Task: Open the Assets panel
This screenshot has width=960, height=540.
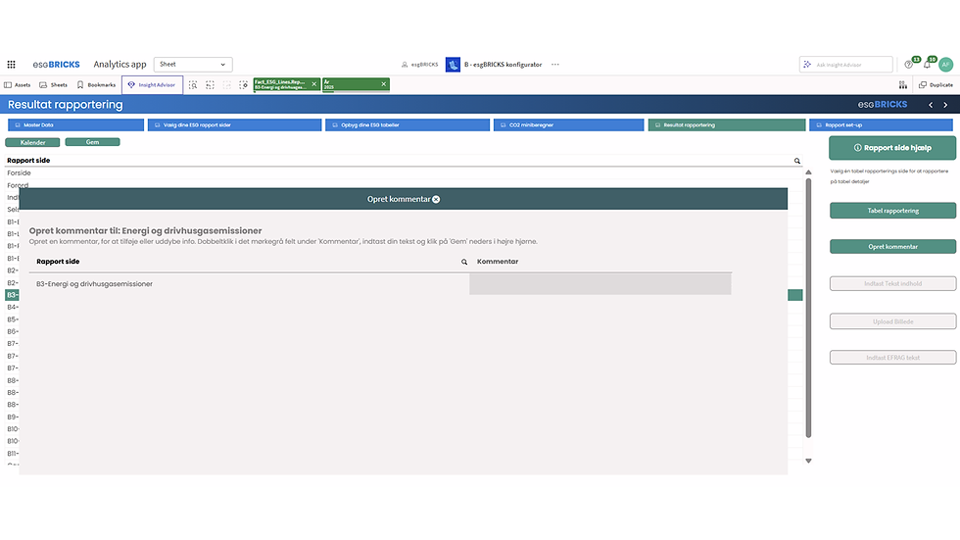Action: (18, 85)
